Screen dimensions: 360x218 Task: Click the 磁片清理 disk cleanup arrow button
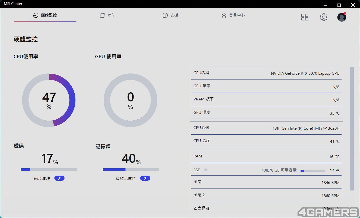[59, 178]
